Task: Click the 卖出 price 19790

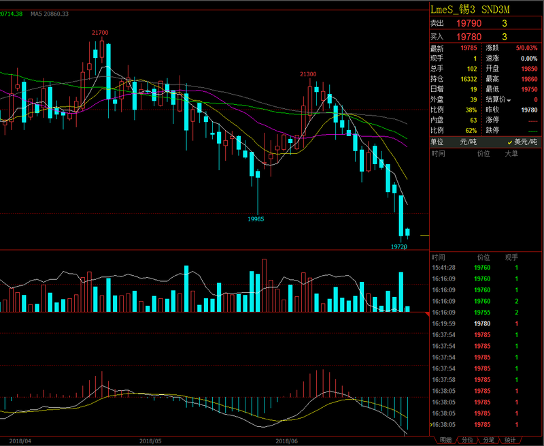Action: click(x=469, y=23)
